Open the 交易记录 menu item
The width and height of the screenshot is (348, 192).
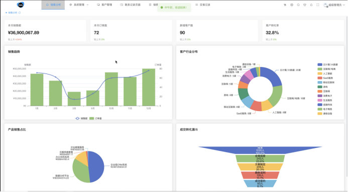pos(203,4)
